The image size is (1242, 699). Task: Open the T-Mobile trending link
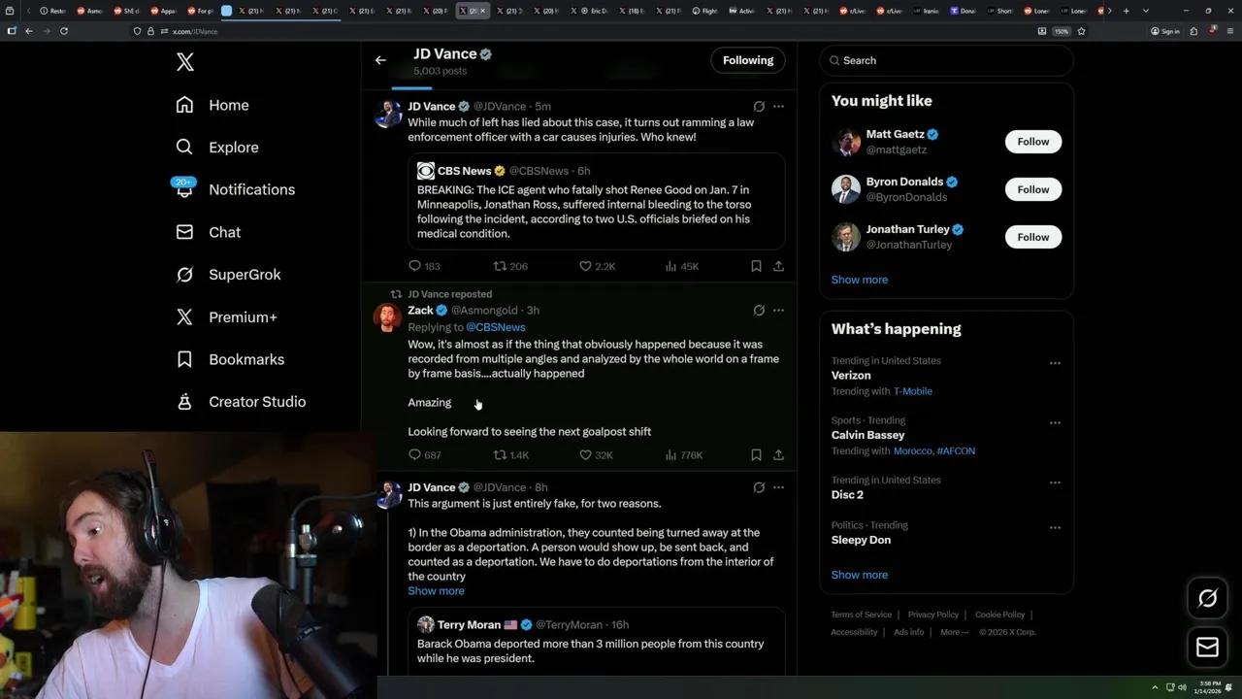tap(913, 391)
